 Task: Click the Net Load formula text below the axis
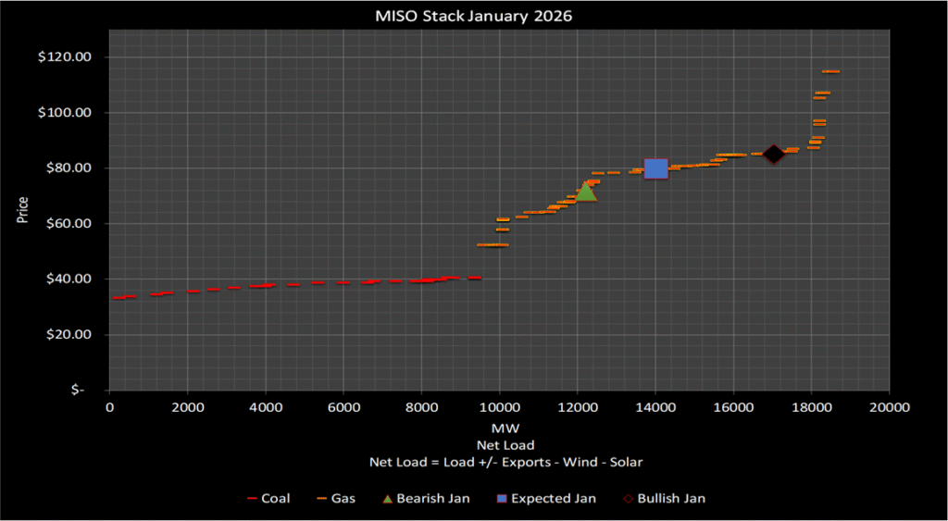click(x=499, y=462)
